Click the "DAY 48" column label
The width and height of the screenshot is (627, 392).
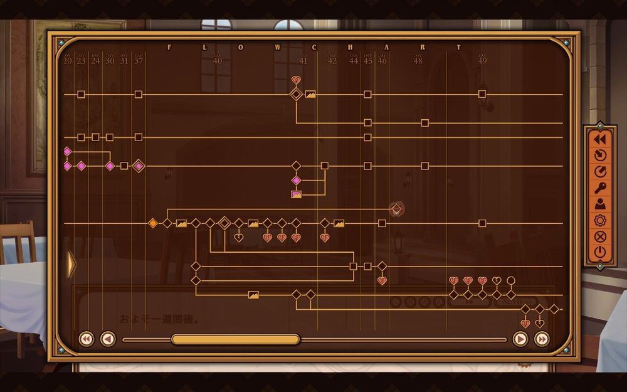[418, 60]
